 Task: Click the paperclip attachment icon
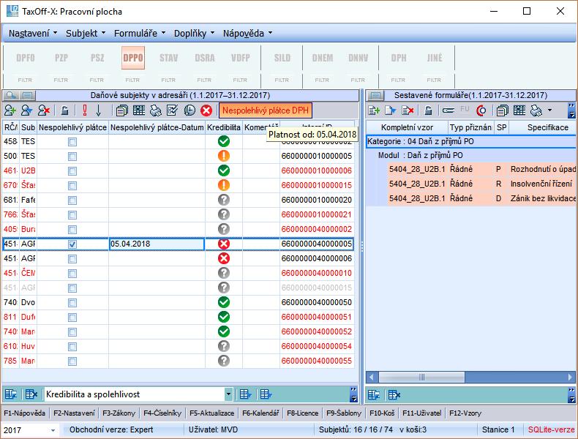click(x=448, y=110)
